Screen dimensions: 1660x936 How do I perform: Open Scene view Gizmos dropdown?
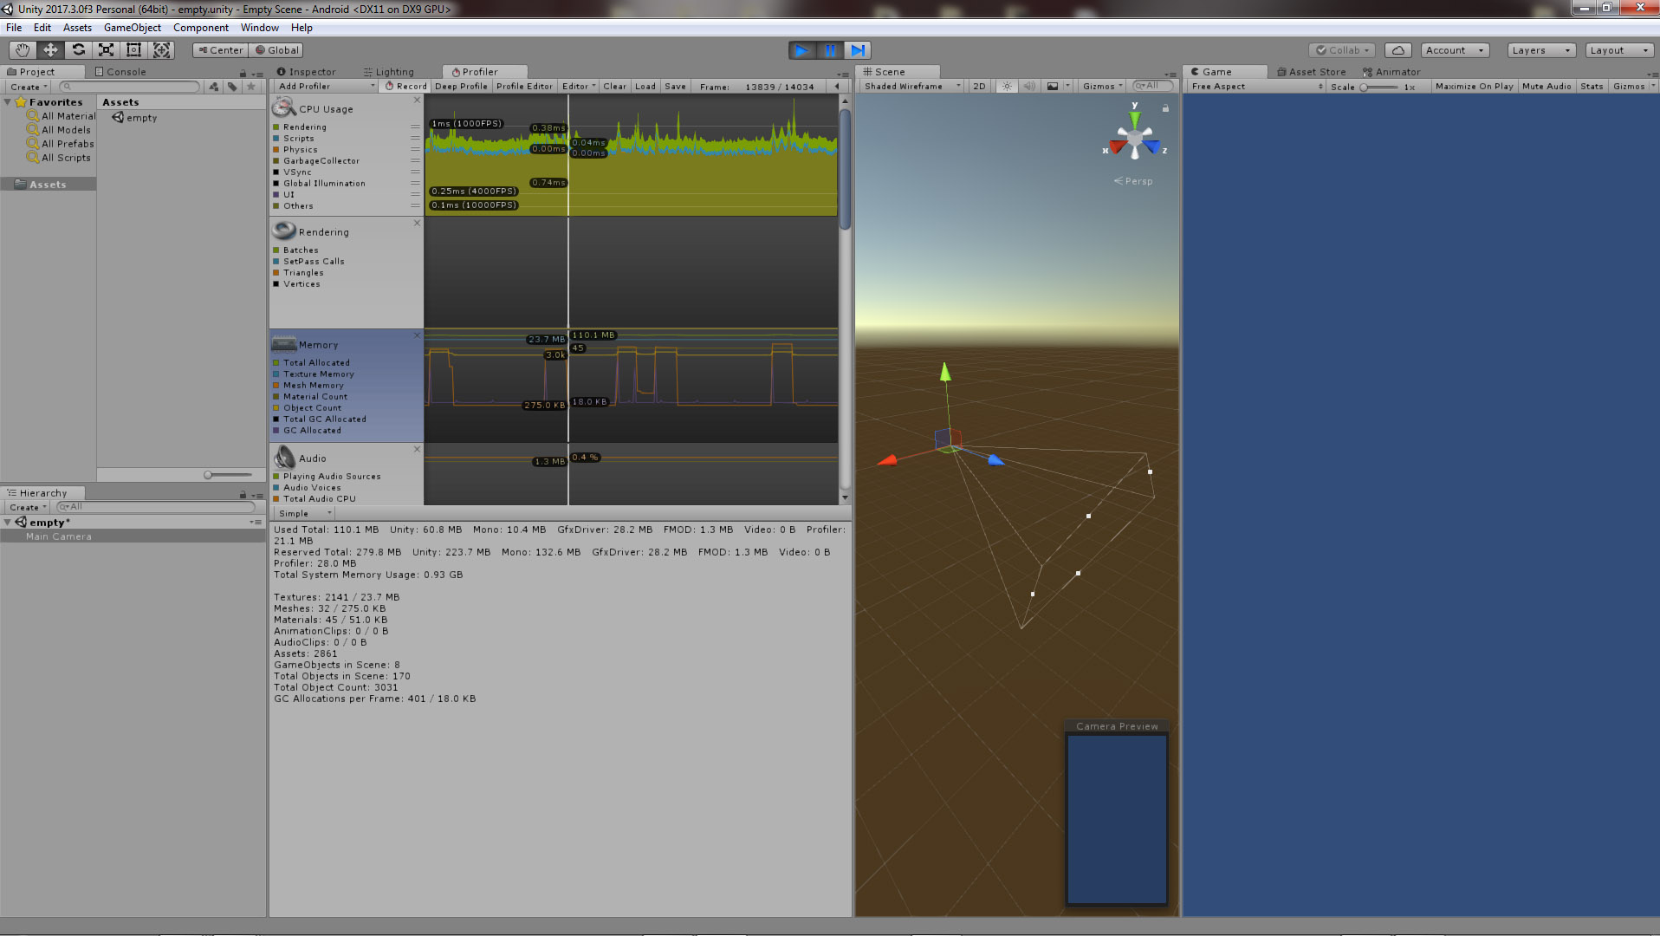click(1102, 86)
